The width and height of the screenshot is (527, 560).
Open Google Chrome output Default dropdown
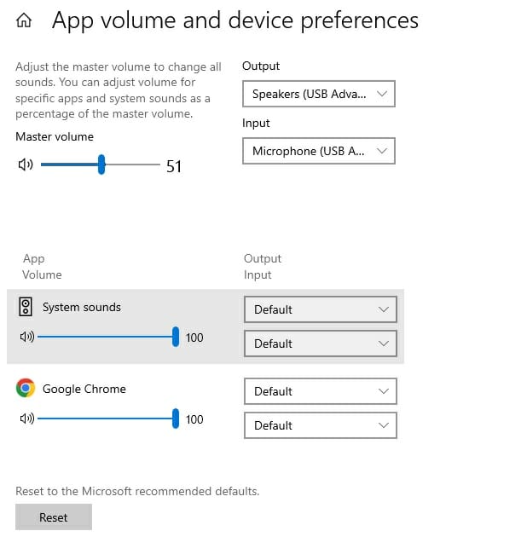(321, 391)
